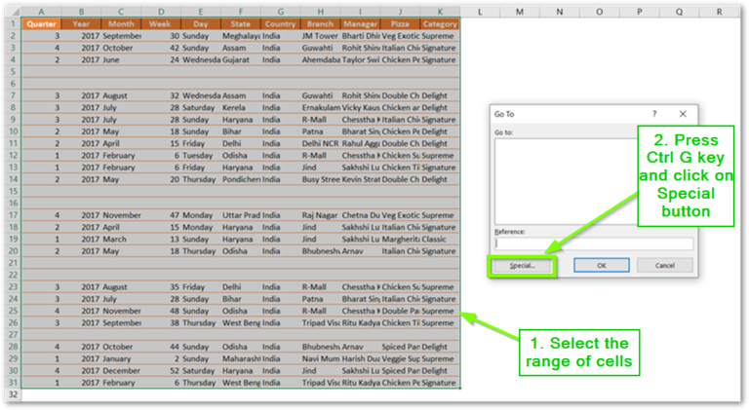Select row 32 header
The width and height of the screenshot is (749, 410).
[x=13, y=394]
